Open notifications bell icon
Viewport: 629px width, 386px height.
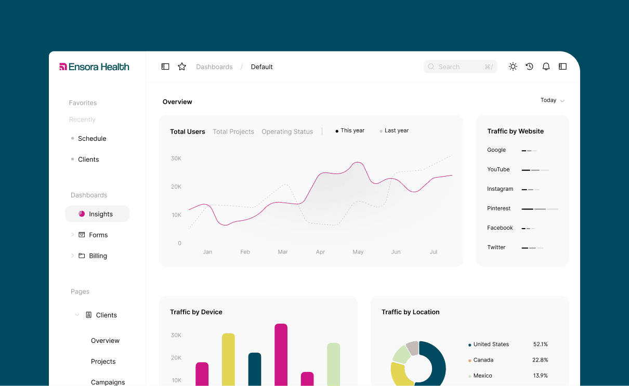pos(546,66)
